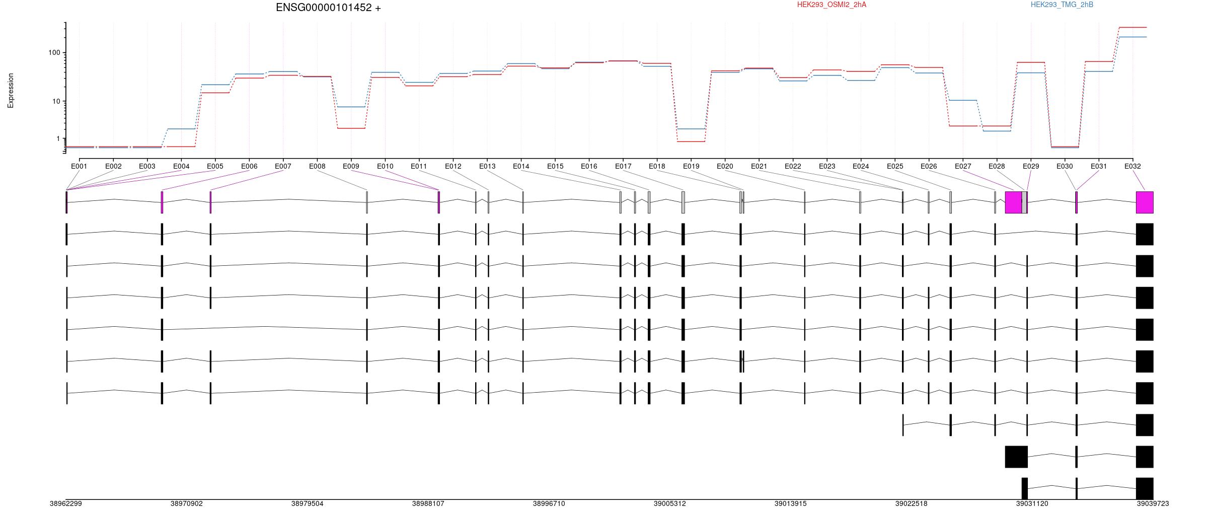Image resolution: width=1208 pixels, height=513 pixels.
Task: Click genomic coordinate 38962299
Action: [x=65, y=503]
